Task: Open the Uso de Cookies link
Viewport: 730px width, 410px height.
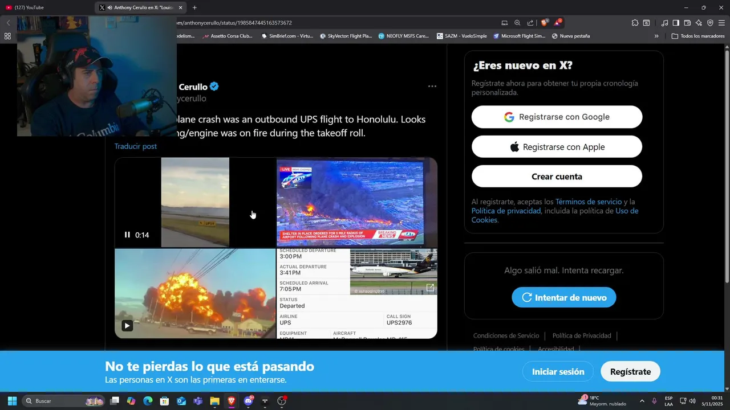Action: point(555,215)
